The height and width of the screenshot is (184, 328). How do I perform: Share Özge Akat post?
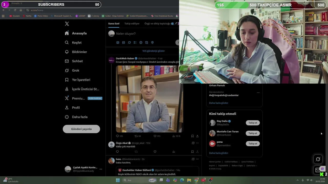[x=197, y=152]
